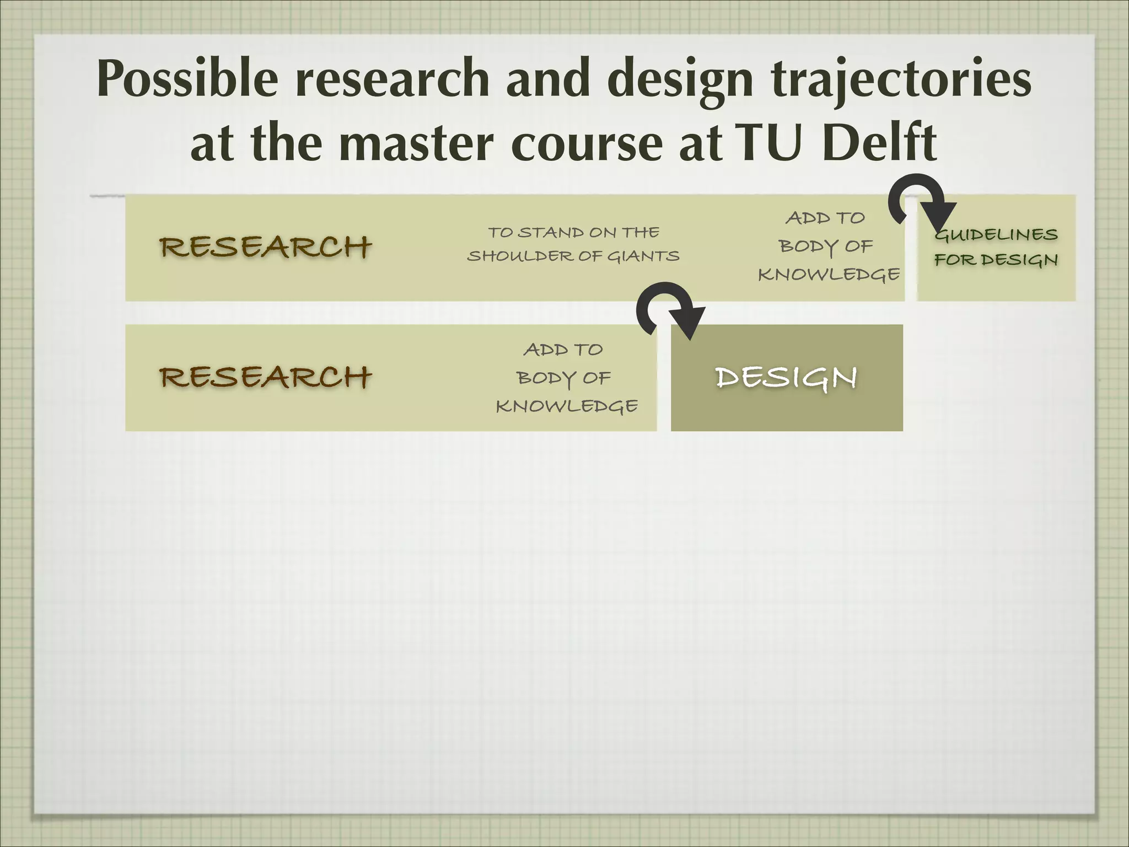Viewport: 1129px width, 847px height.
Task: Select the dark DESIGN box
Action: tap(787, 378)
